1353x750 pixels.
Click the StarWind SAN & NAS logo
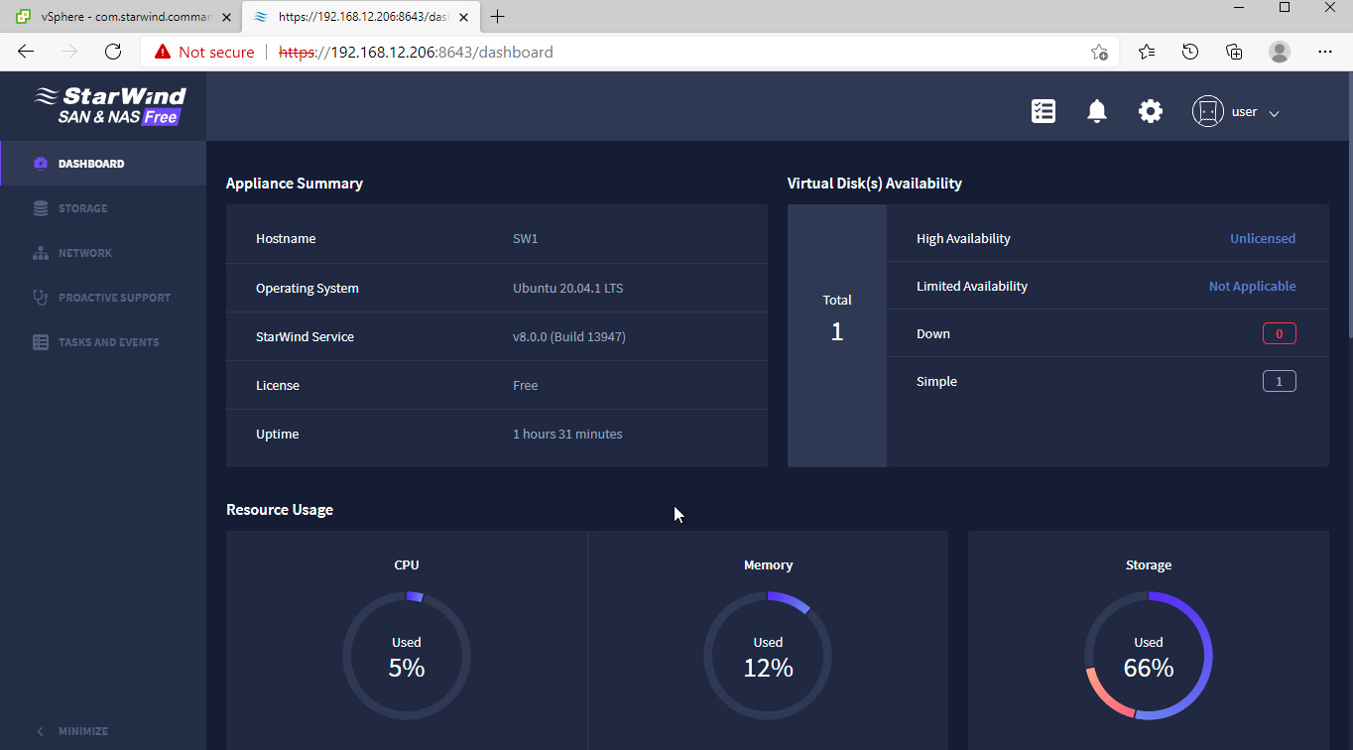(109, 106)
